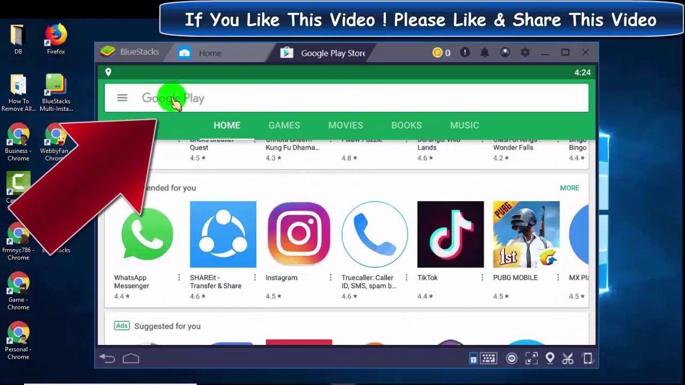This screenshot has width=685, height=385.
Task: Click Durango: Wild Lands title
Action: tap(439, 143)
